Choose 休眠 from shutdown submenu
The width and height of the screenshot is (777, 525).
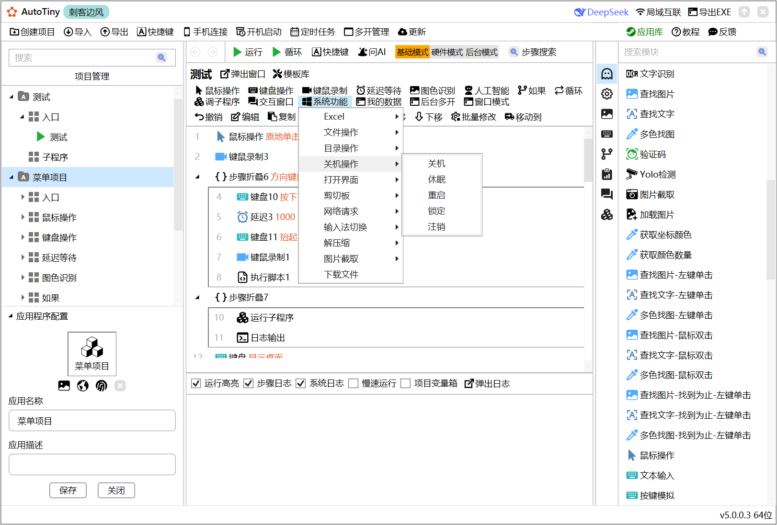click(x=442, y=179)
